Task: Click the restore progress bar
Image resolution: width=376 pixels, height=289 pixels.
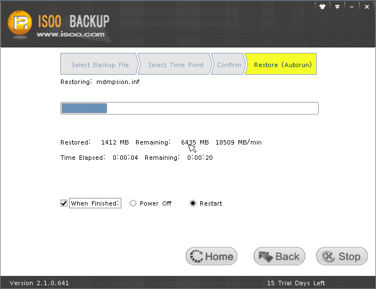Action: click(x=189, y=108)
